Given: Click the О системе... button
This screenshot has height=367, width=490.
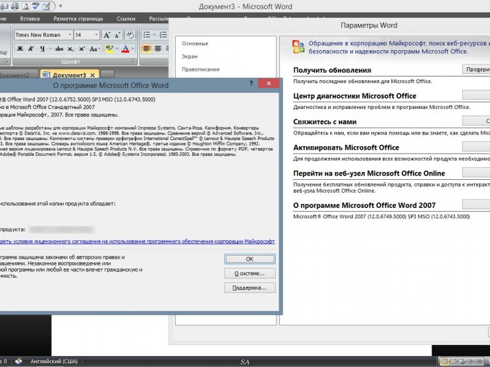Looking at the screenshot, I should [x=250, y=273].
